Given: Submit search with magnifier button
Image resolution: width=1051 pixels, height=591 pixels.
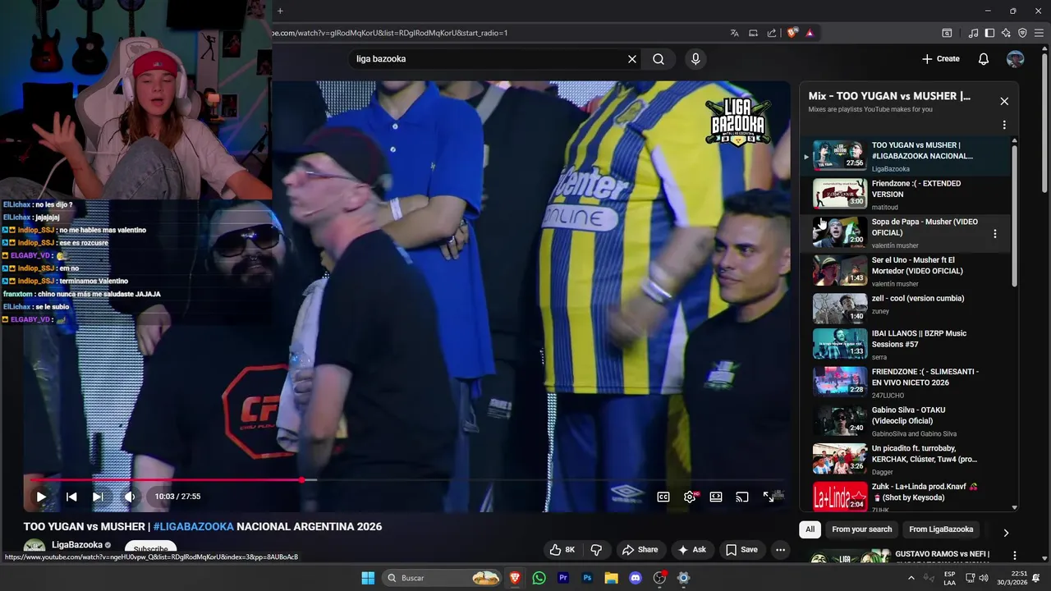Looking at the screenshot, I should click(x=659, y=59).
